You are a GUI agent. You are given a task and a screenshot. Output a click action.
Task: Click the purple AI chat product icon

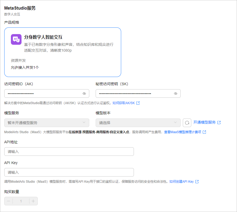[x=16, y=39]
